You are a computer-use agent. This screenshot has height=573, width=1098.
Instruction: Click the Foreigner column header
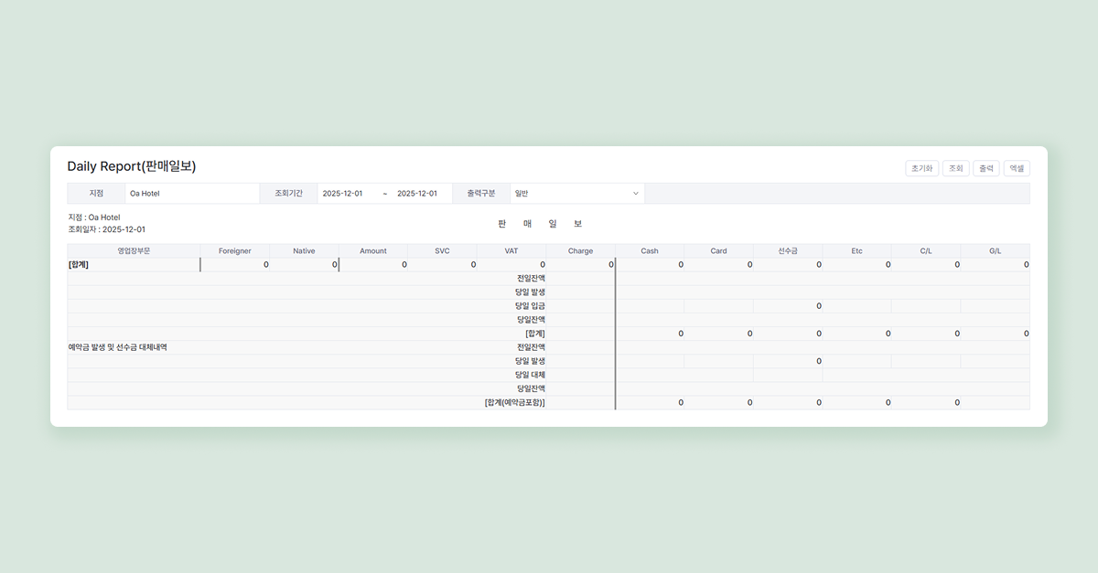point(235,250)
